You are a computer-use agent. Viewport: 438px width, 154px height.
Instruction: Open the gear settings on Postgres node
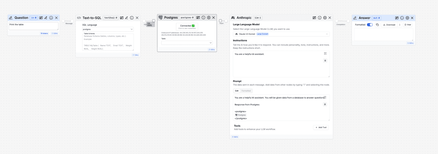click(x=209, y=18)
